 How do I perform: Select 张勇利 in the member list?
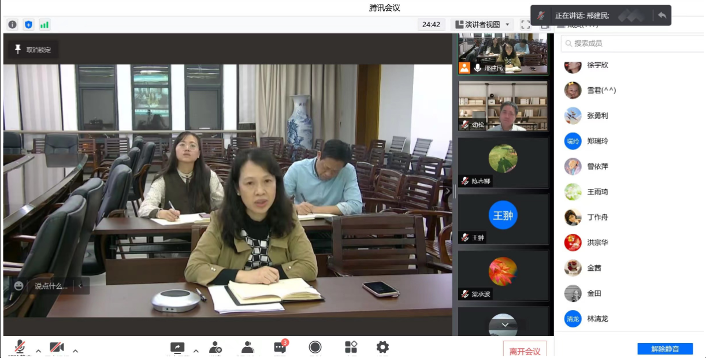pos(597,115)
